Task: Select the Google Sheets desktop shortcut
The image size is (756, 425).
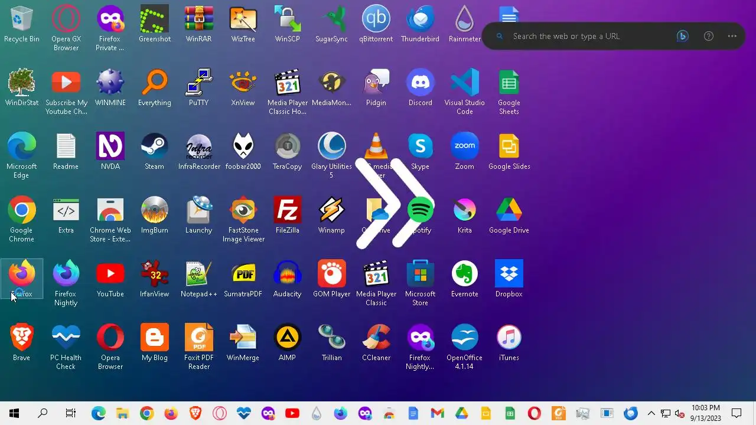Action: 509,92
